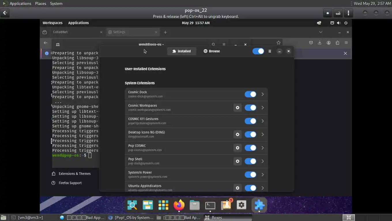Viewport: 392px width, 221px height.
Task: Bookmark this page with star icon in Firefox
Action: 278,43
